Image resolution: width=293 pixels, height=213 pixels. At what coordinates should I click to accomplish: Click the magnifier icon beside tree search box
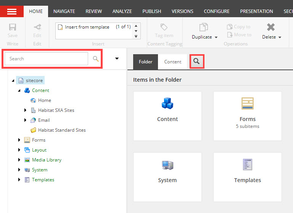pyautogui.click(x=96, y=59)
